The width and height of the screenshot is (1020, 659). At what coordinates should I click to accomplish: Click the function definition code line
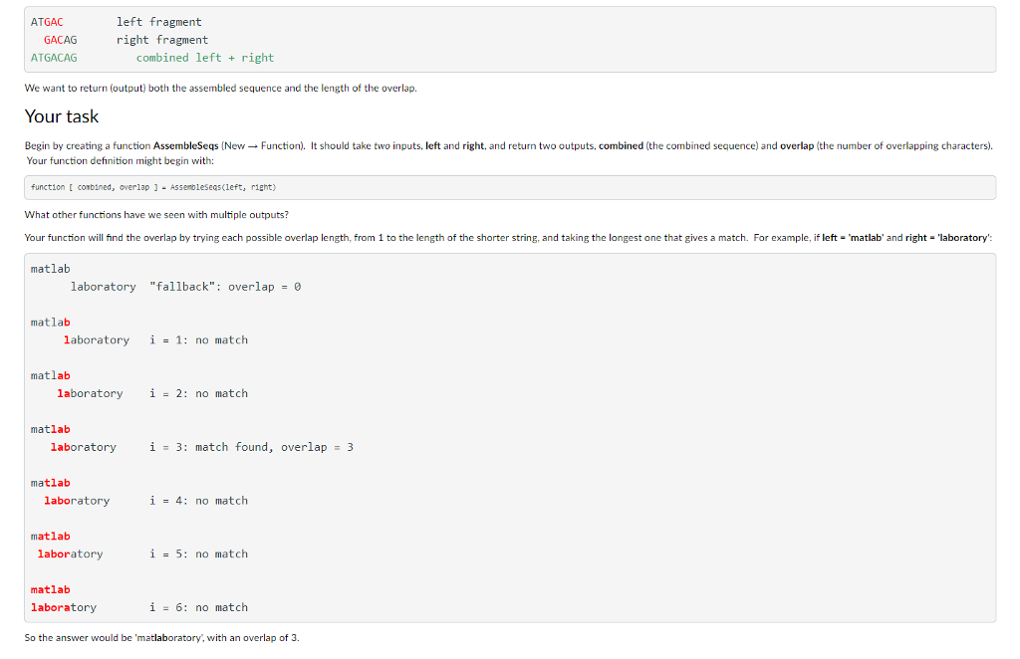[x=153, y=187]
